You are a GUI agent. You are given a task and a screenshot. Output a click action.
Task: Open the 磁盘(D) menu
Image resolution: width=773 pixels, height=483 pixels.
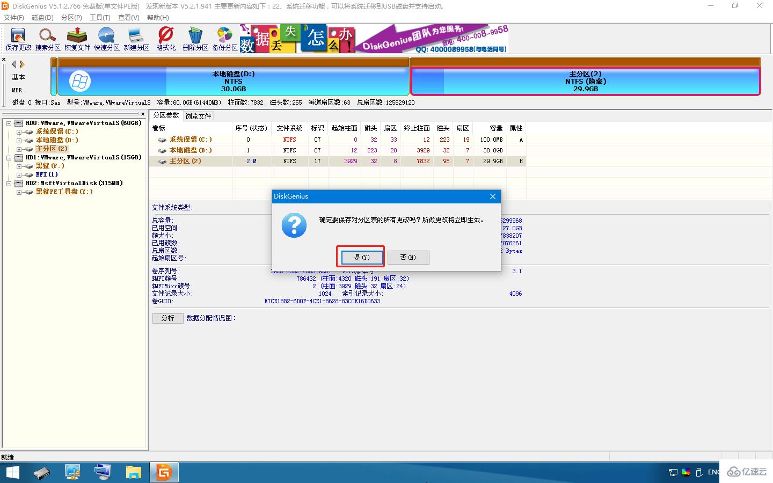click(42, 18)
